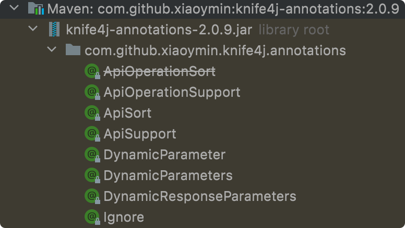Select the Ignore annotation entry

coord(124,218)
